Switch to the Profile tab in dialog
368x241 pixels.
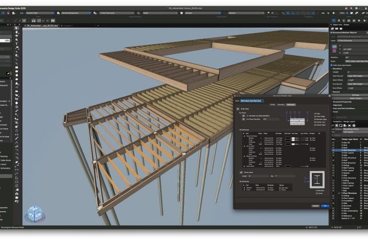coord(272,105)
